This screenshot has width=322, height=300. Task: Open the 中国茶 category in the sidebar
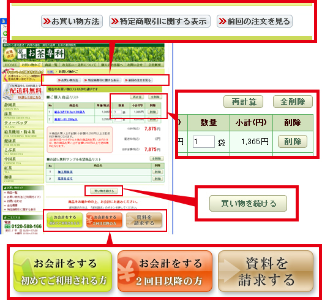point(23,160)
